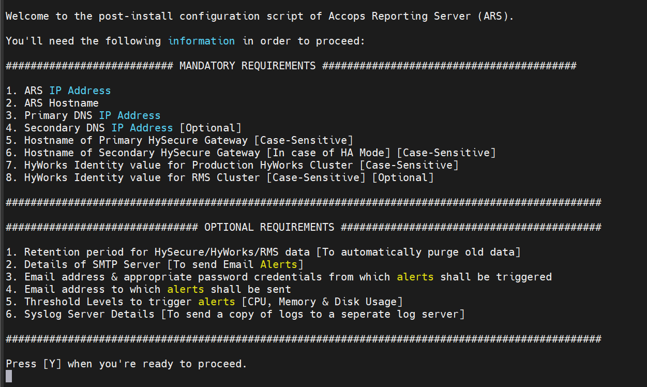The height and width of the screenshot is (387, 647).
Task: Click "alerts" on the password credentials line
Action: [415, 277]
